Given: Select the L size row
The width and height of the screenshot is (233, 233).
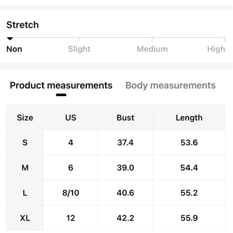Looking at the screenshot, I should coord(116,193).
